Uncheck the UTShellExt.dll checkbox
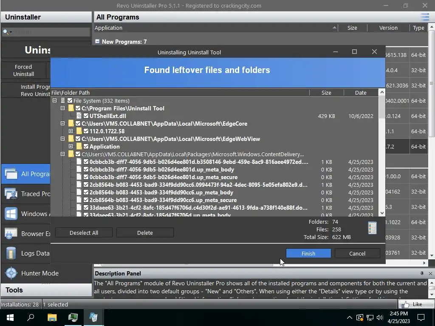This screenshot has width=435, height=326. pos(86,116)
